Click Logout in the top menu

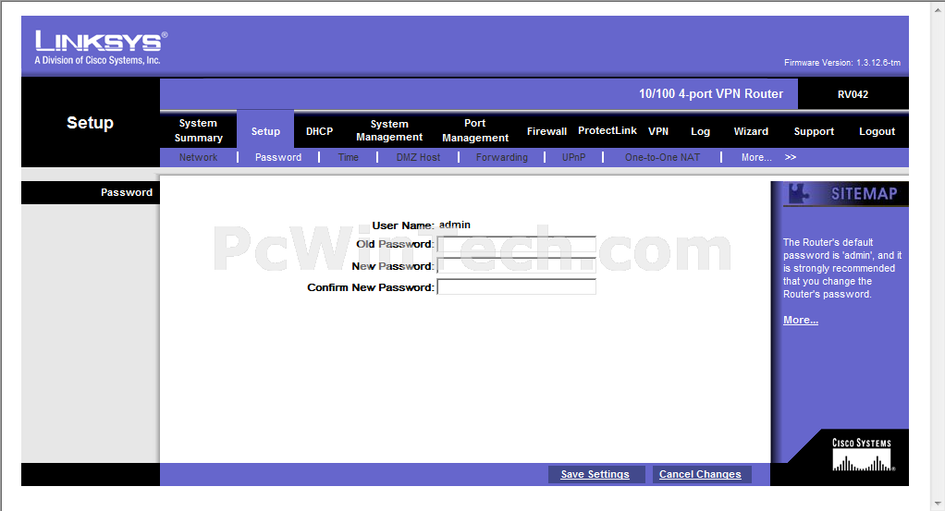[877, 131]
